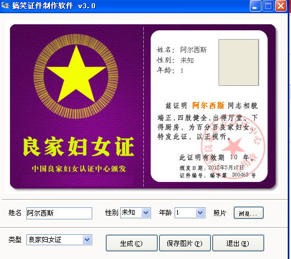291x259 pixels.
Task: Click the 退出(E) exit button
Action: pyautogui.click(x=238, y=243)
